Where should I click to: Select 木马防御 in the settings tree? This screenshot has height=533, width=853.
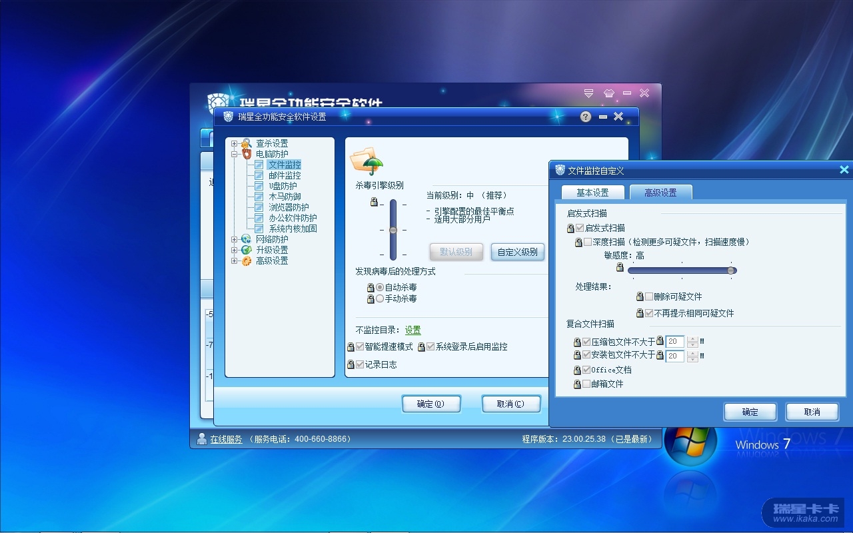coord(285,197)
